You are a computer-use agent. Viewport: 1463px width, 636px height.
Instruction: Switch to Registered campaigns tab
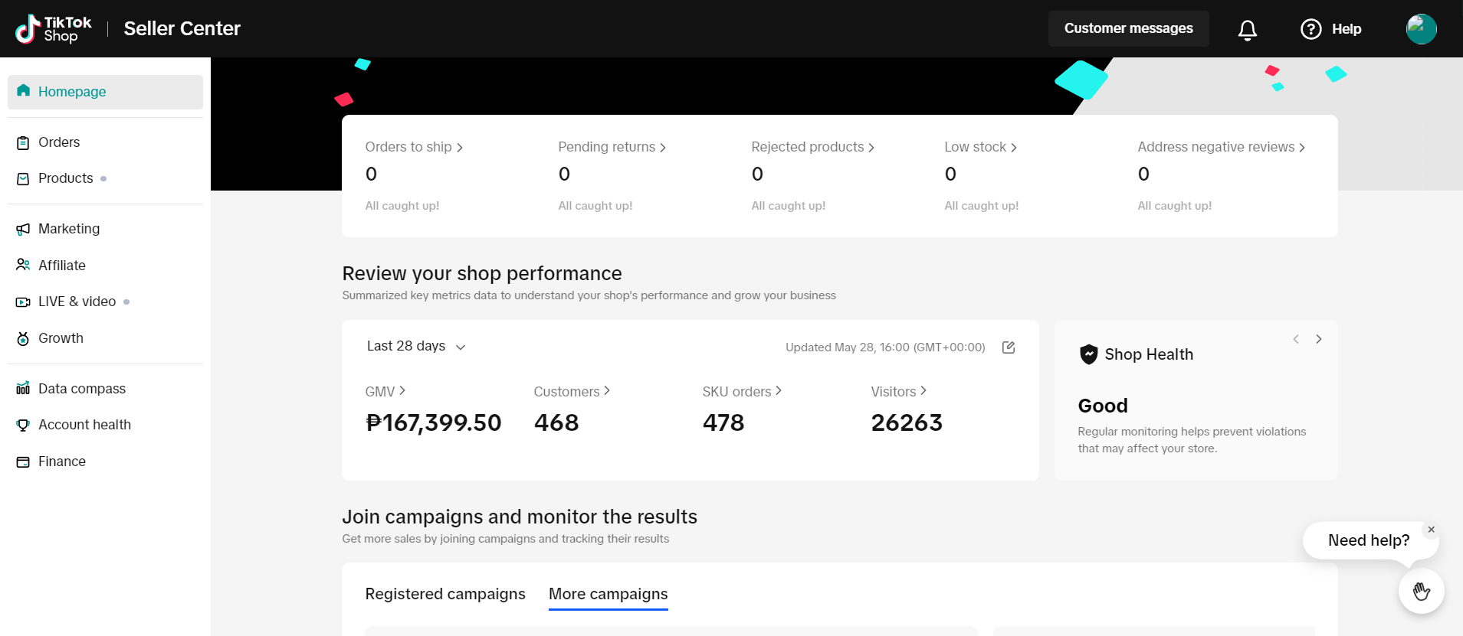click(444, 594)
